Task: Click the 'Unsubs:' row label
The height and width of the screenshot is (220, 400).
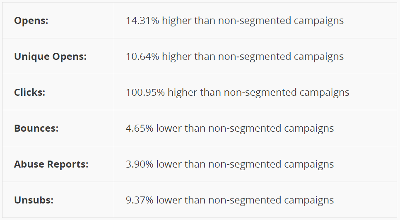Action: (x=34, y=200)
